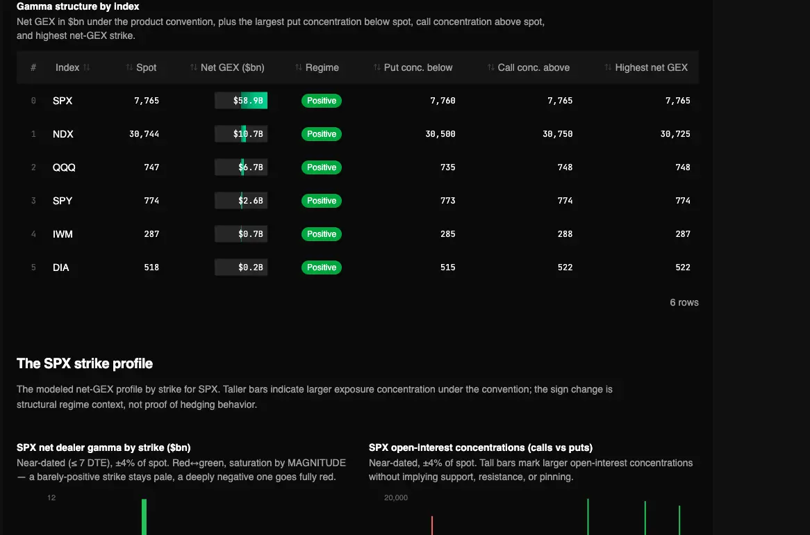The height and width of the screenshot is (535, 810).
Task: Click the SPY Positive regime badge
Action: [322, 201]
